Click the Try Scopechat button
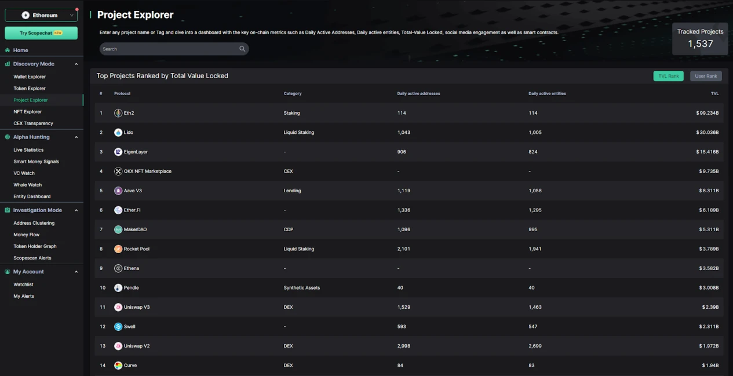 click(x=41, y=33)
